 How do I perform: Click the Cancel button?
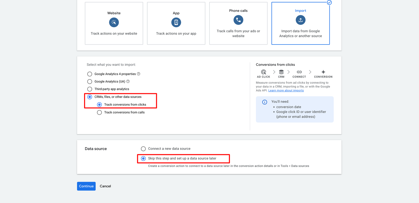105,186
